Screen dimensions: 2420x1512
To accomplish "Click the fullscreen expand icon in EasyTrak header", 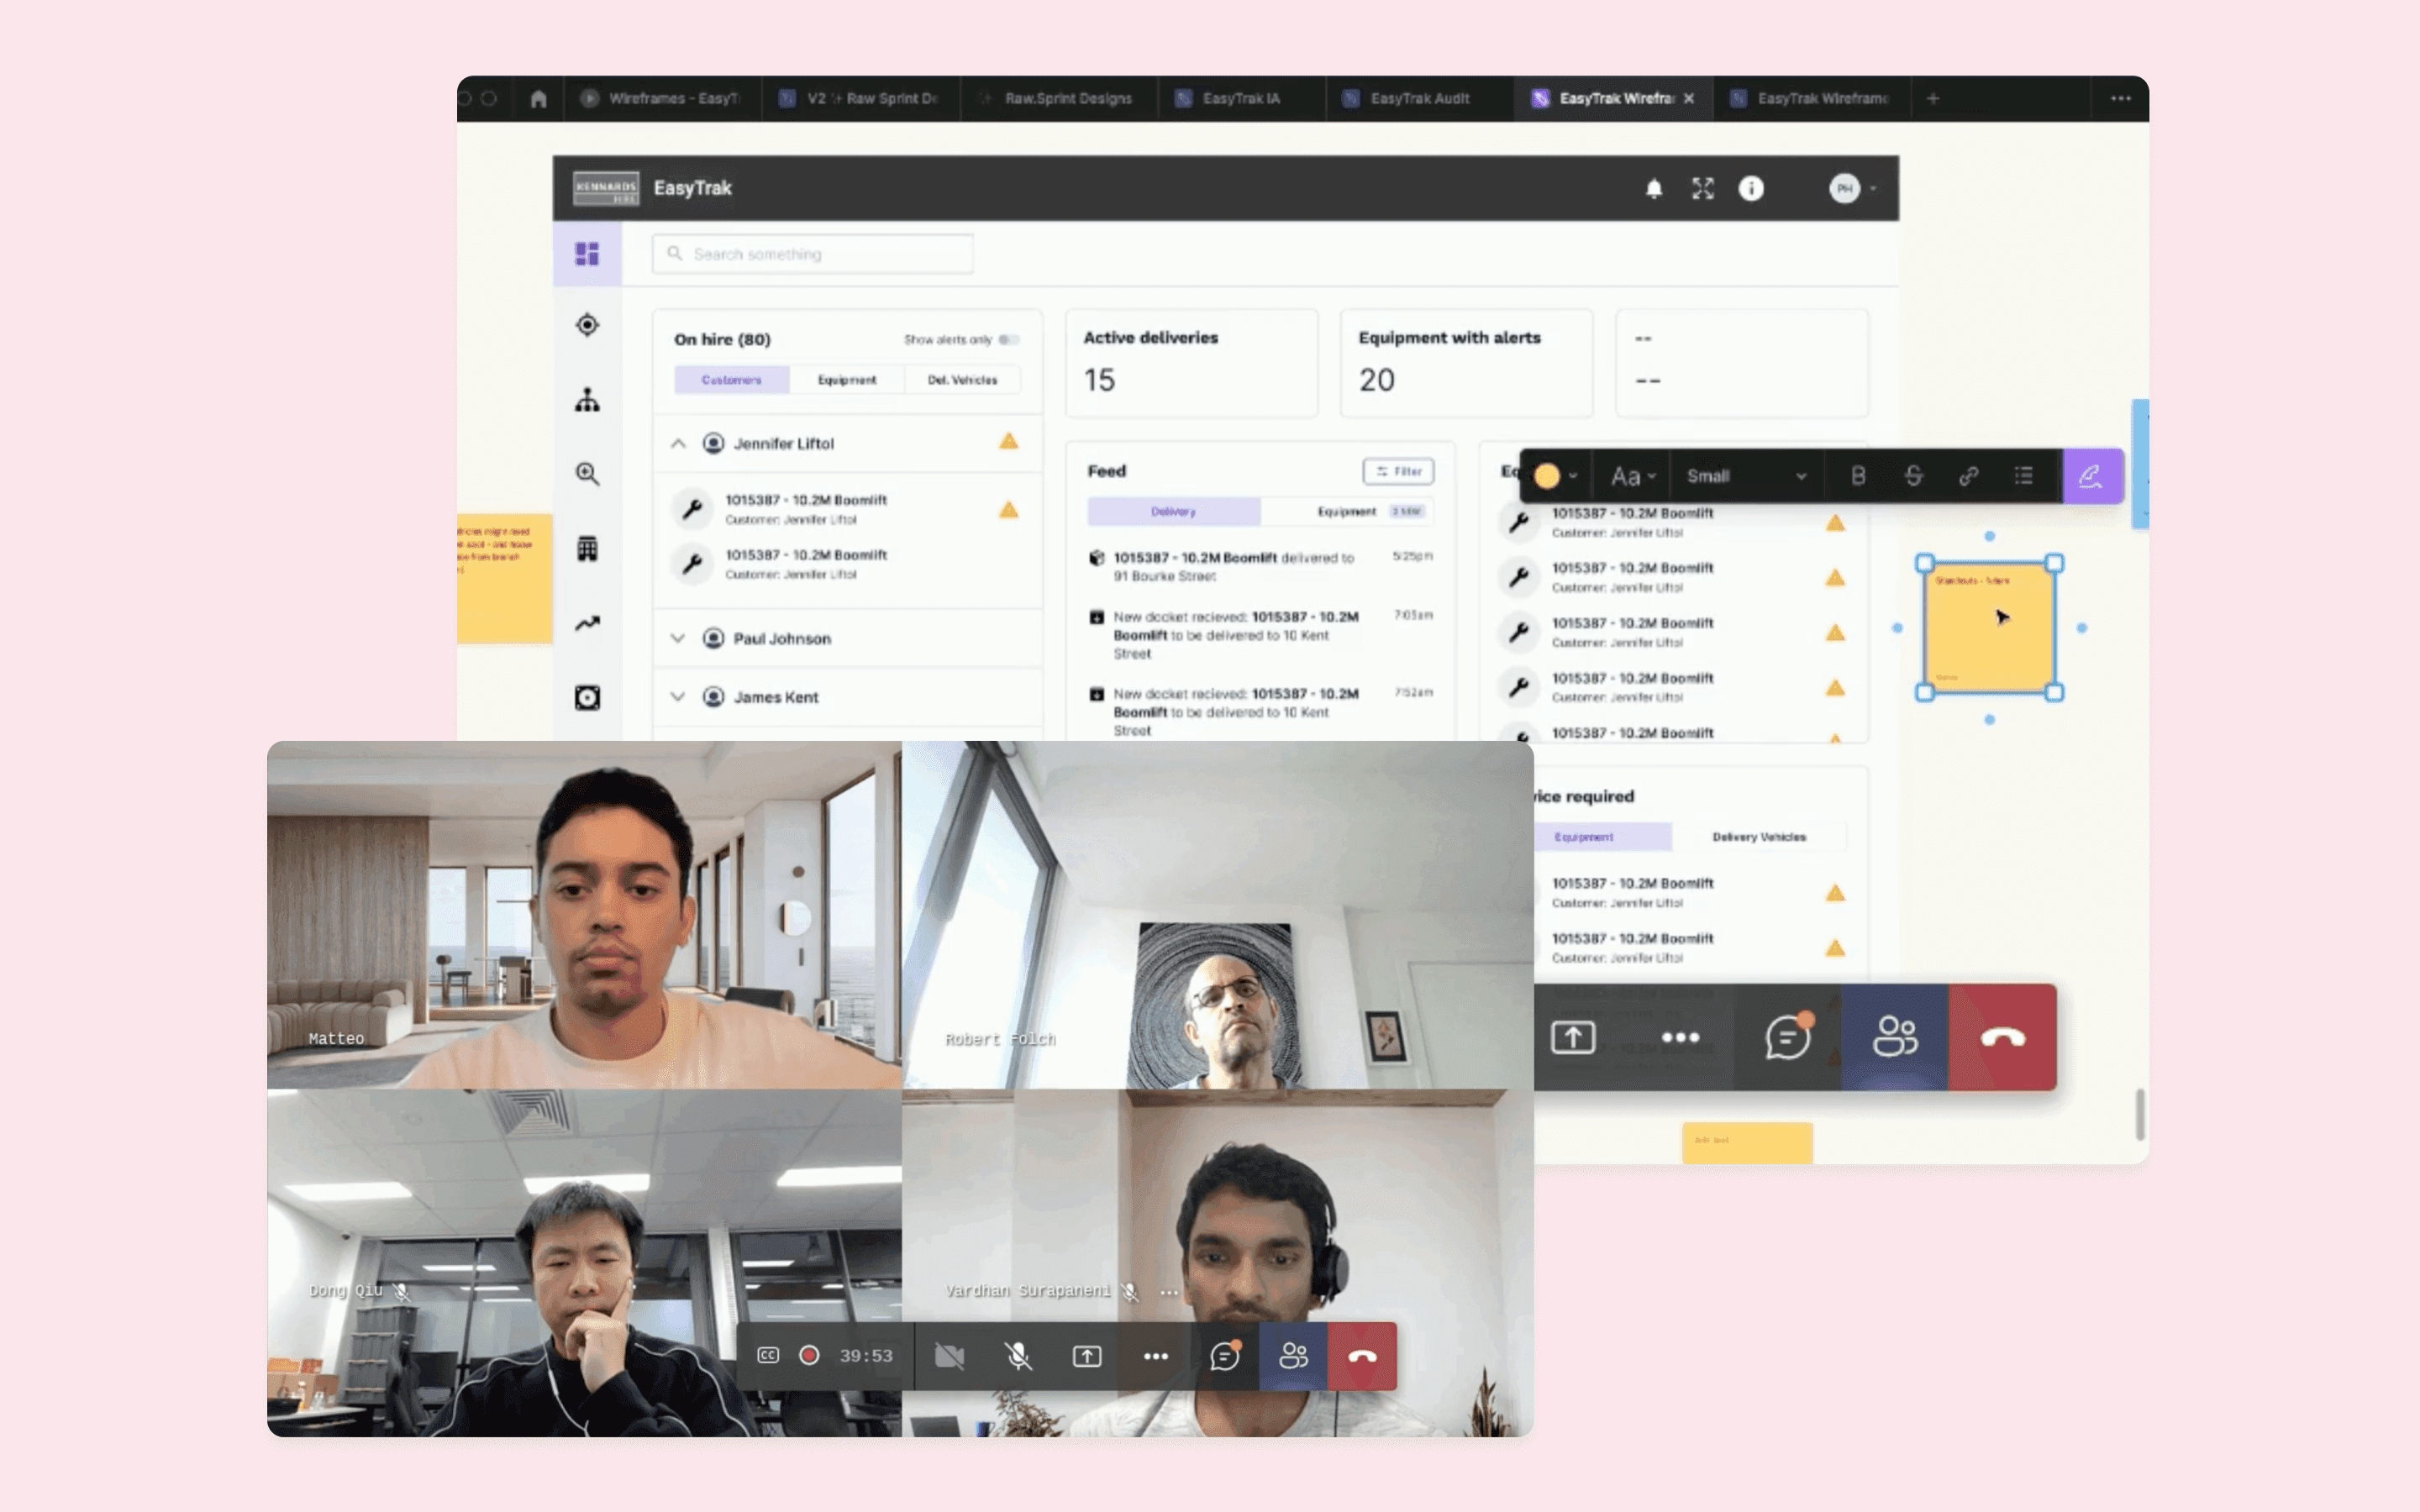I will tap(1702, 188).
